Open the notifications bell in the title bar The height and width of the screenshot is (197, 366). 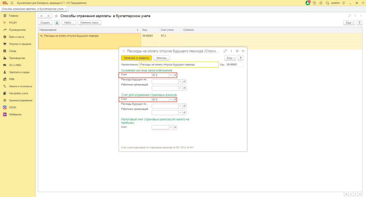coord(308,3)
